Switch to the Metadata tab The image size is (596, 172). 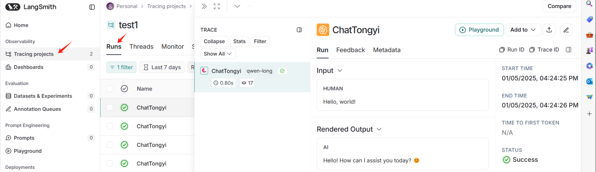(x=387, y=50)
